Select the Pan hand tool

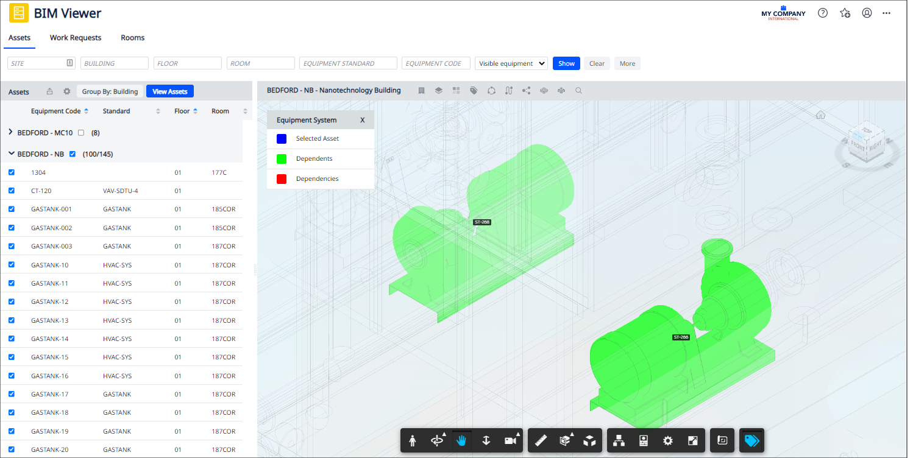point(461,440)
